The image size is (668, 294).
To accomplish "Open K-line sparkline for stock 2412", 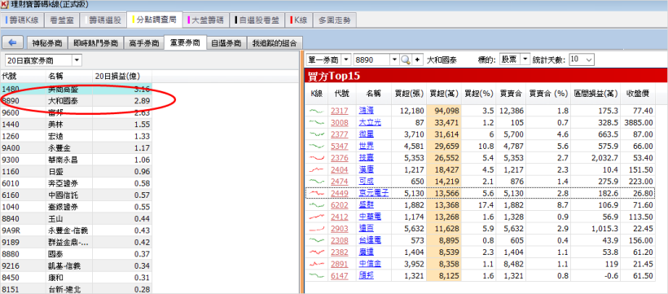I will point(317,217).
